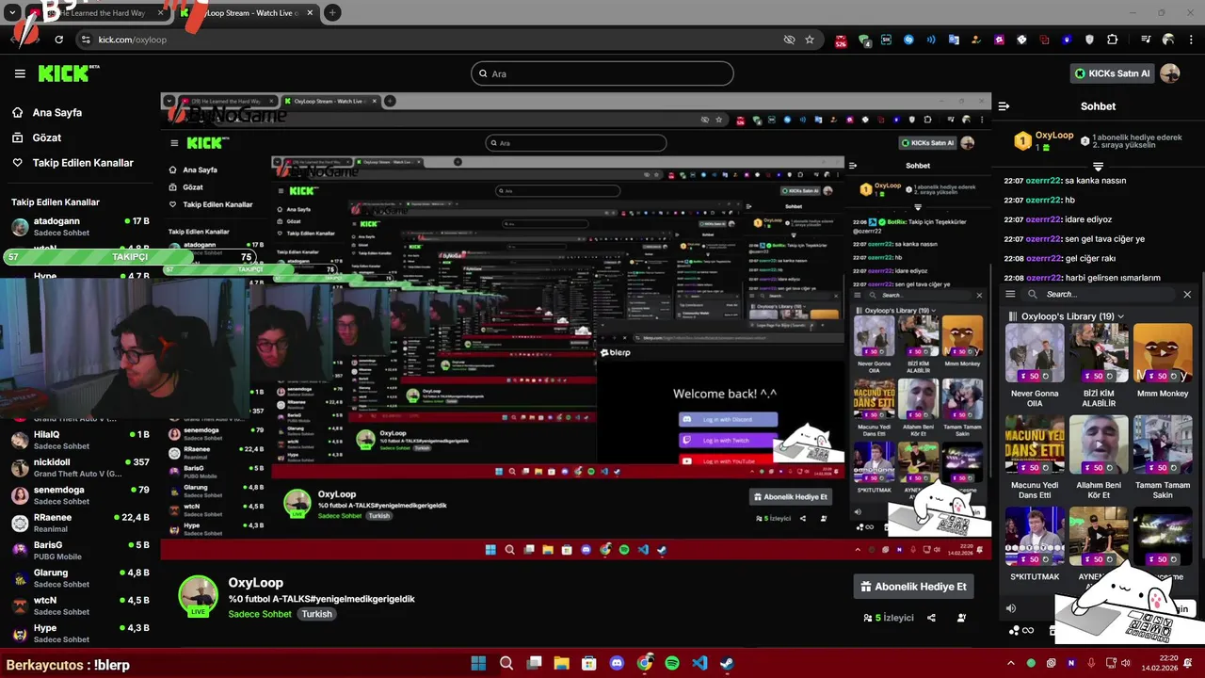Open RRaenee followed channel

80,523
